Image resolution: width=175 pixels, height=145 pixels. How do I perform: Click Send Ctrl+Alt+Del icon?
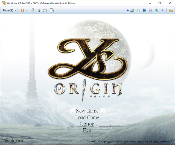click(33, 10)
